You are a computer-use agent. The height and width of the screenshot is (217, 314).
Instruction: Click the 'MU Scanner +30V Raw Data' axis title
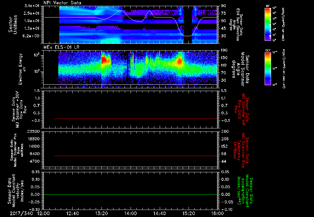[19, 109]
